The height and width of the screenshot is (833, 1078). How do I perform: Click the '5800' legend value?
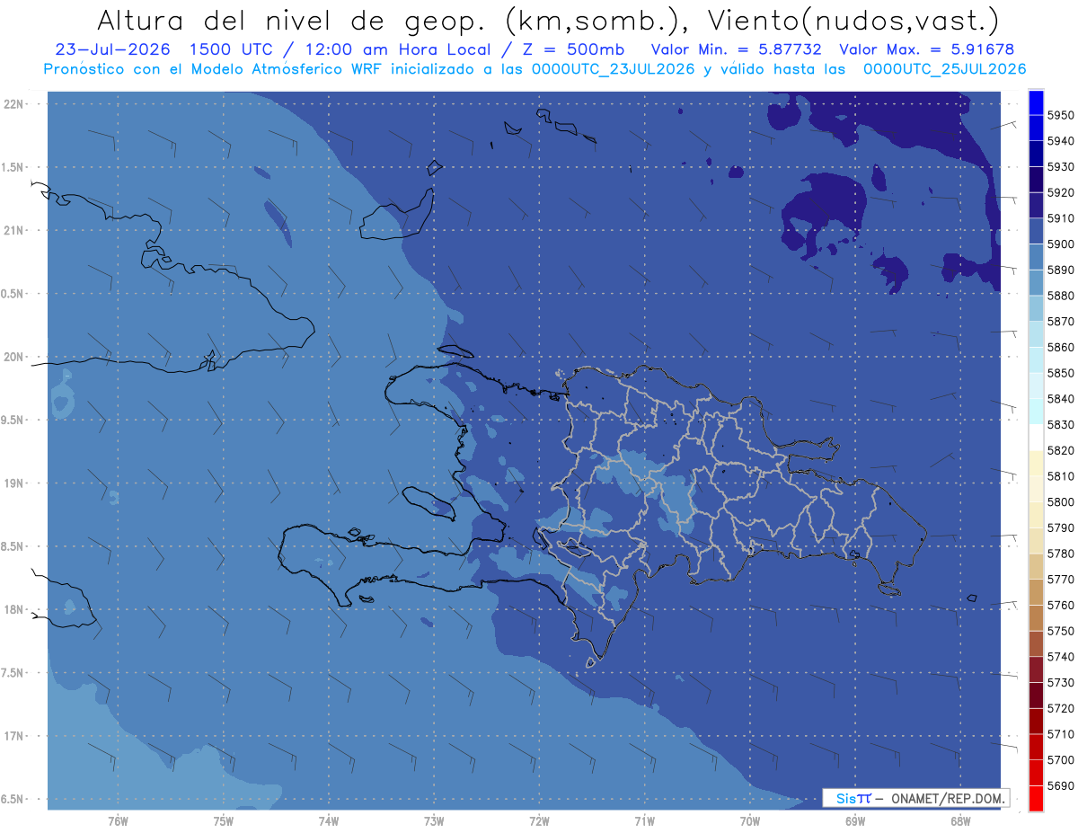[x=1061, y=502]
